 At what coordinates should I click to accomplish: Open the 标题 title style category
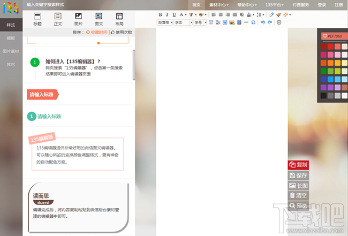(37, 19)
